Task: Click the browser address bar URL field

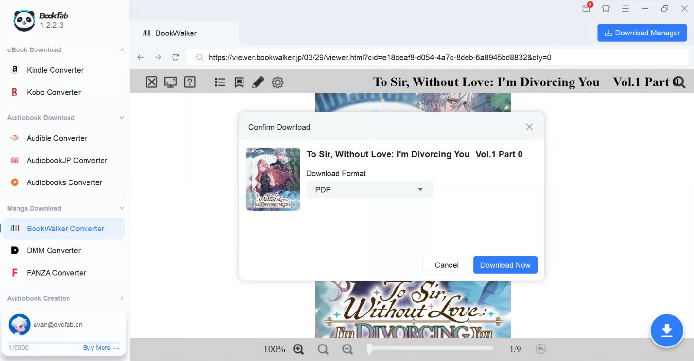Action: coord(340,57)
